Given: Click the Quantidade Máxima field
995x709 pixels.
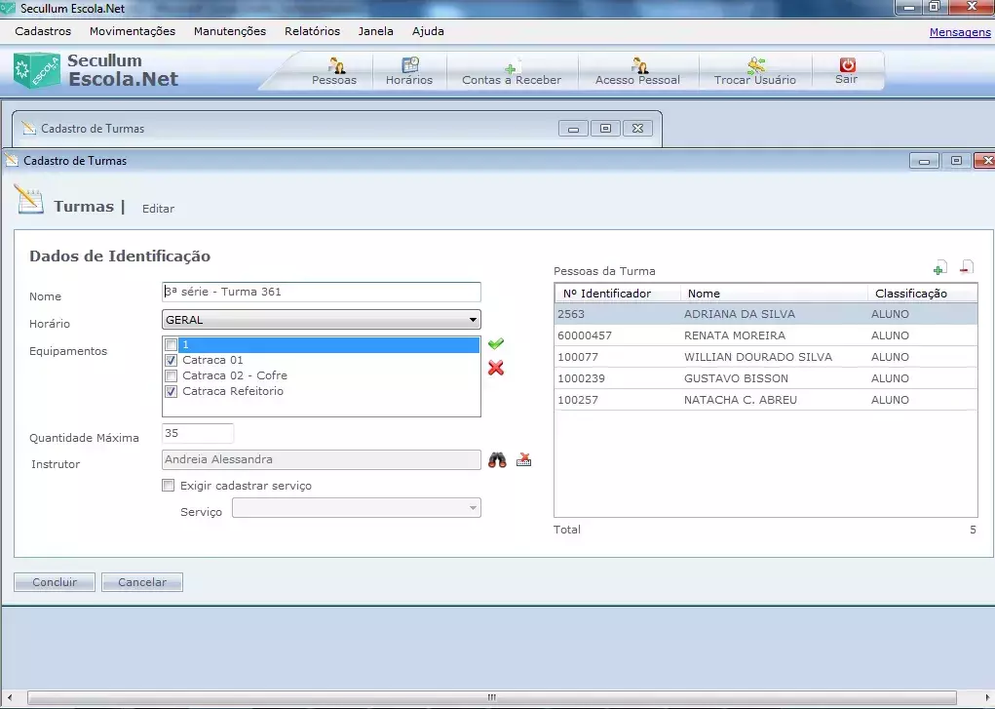Looking at the screenshot, I should point(198,433).
